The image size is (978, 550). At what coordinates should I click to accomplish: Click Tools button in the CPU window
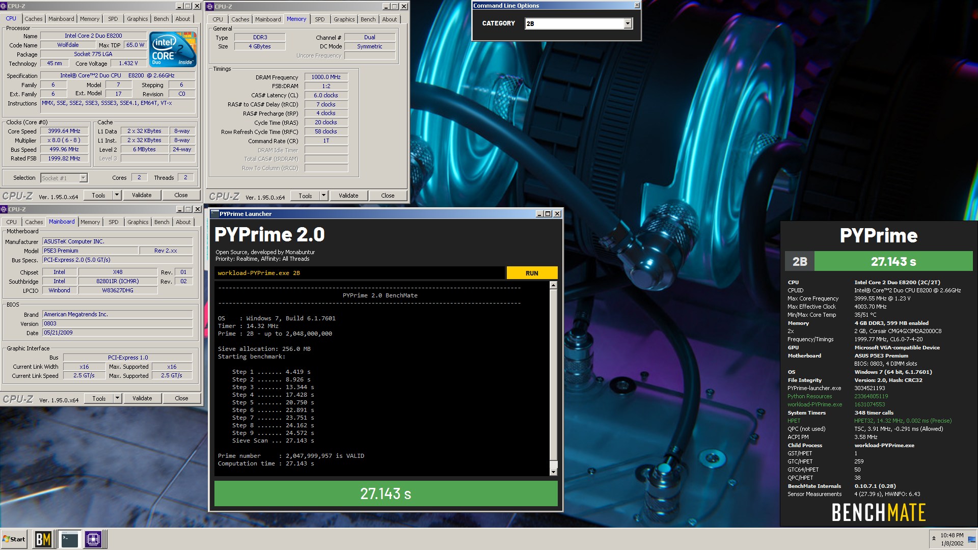pos(98,195)
